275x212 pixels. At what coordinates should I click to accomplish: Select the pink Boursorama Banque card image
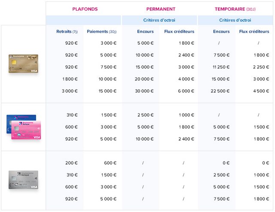click(27, 131)
